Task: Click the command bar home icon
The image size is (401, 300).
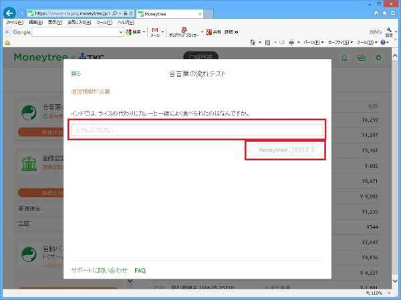Action: 253,42
